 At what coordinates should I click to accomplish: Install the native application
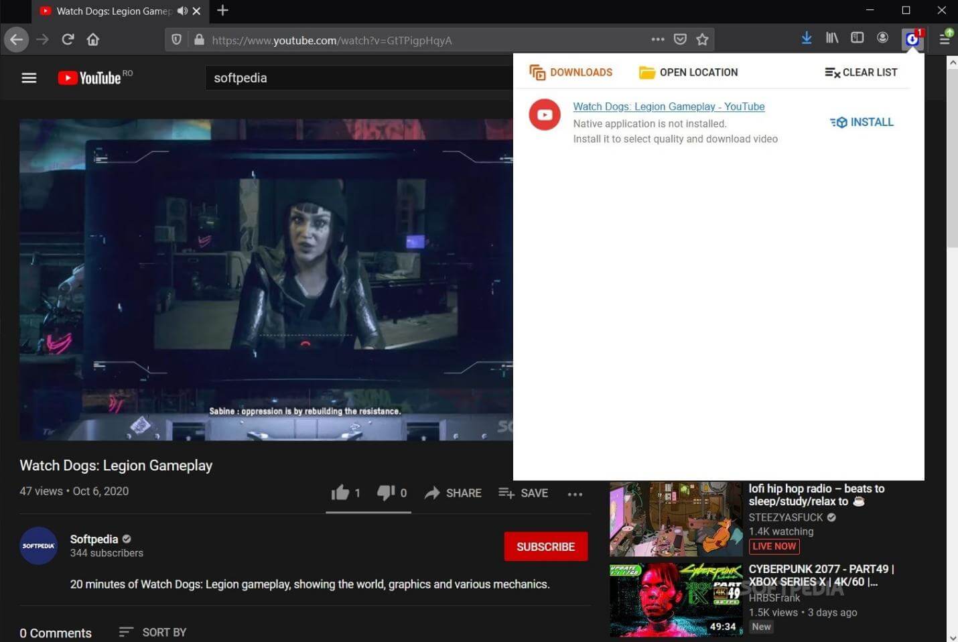tap(862, 122)
